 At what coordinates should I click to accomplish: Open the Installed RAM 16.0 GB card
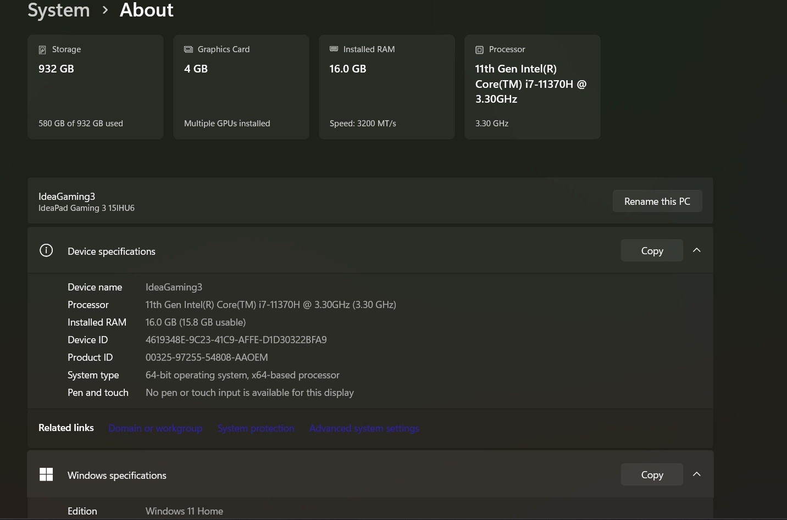click(387, 87)
